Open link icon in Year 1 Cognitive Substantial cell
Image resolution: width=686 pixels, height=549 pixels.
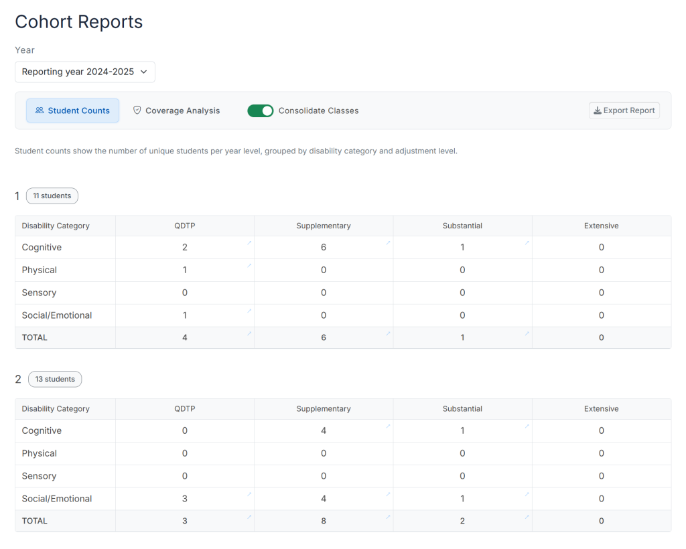[527, 242]
